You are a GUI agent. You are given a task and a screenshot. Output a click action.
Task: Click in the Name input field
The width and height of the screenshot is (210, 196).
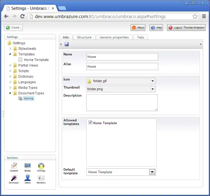pos(122,57)
